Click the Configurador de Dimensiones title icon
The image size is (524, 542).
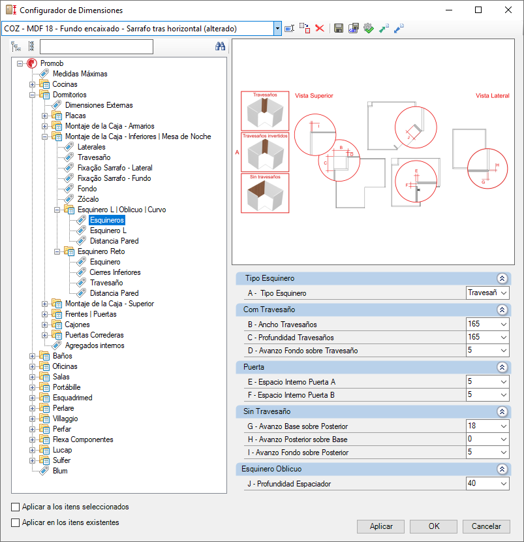[11, 10]
